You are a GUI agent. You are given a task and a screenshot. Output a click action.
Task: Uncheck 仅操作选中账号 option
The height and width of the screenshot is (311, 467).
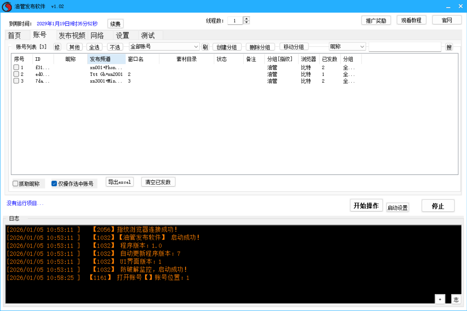point(54,184)
